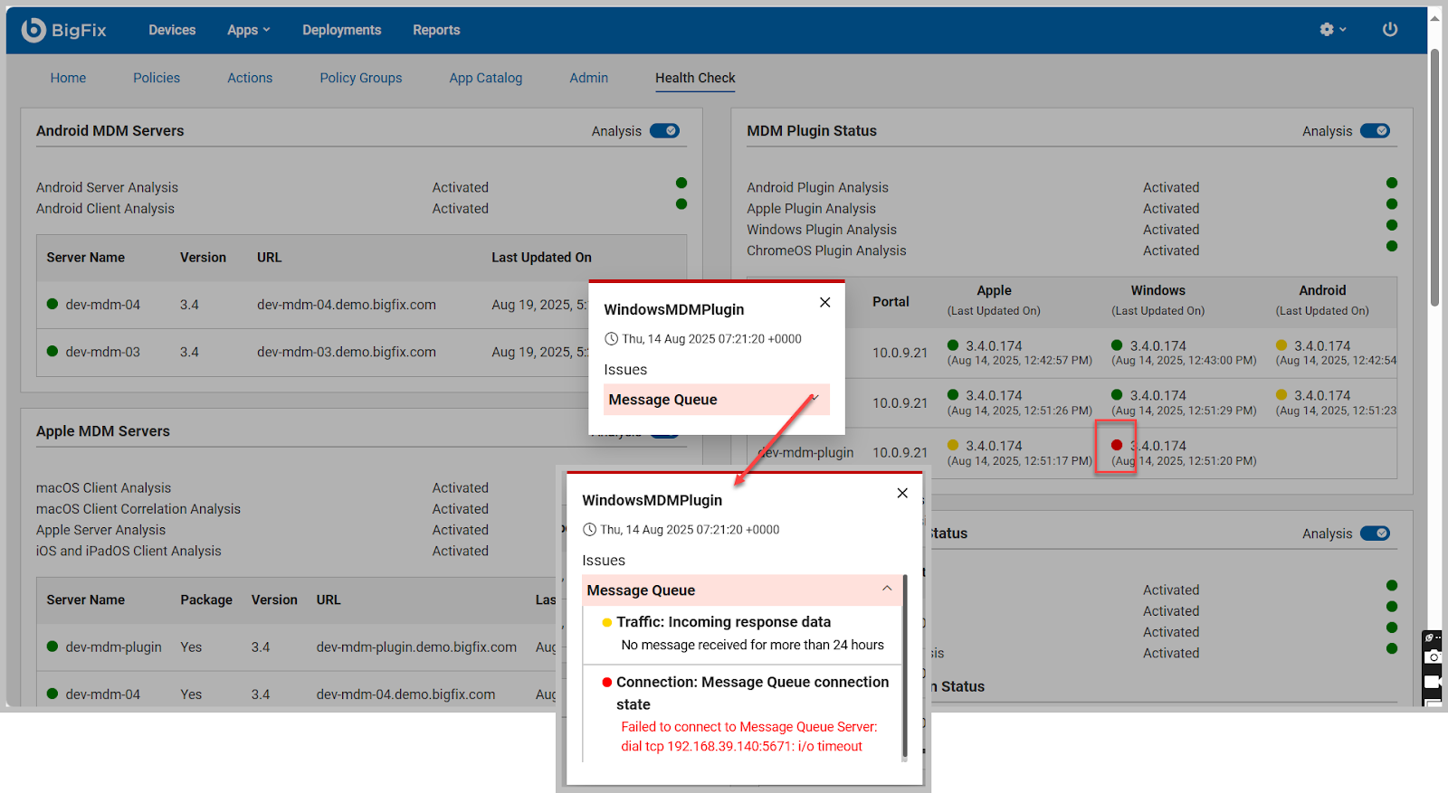Click the dev-mdm-plugin server status dot in Apple table

pos(52,647)
